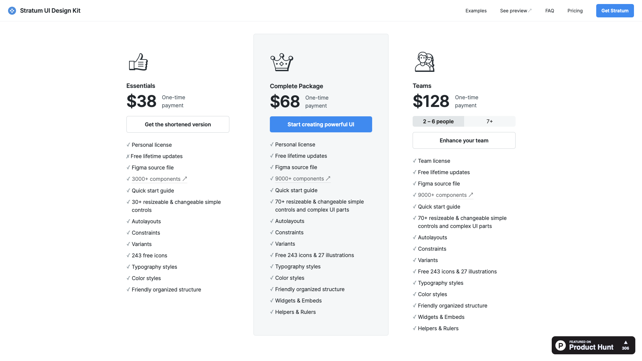
Task: Open the Pricing nav link
Action: click(575, 11)
